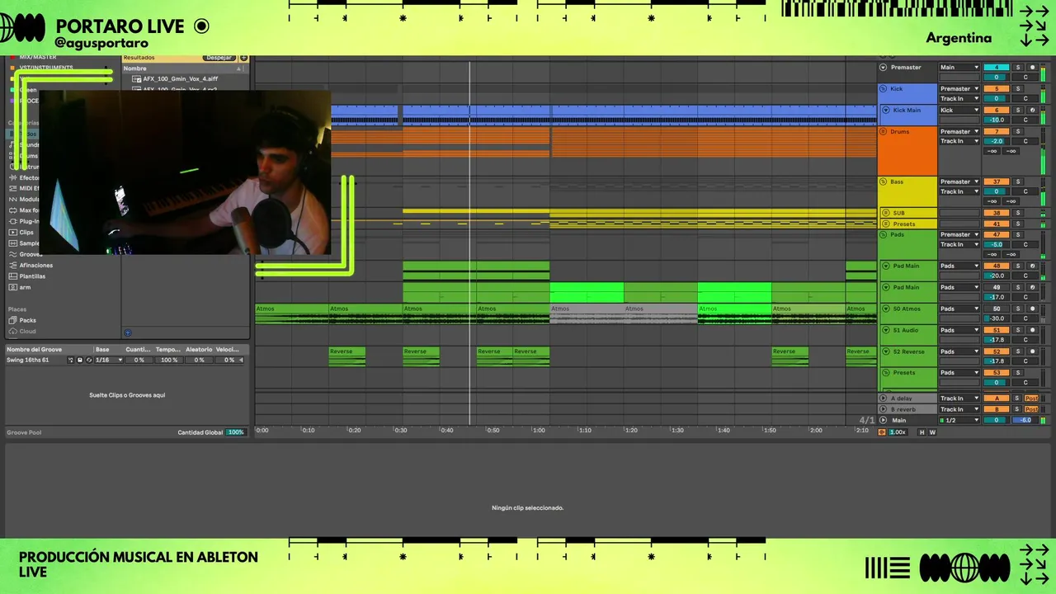Click the Premaster pan C control
Image resolution: width=1056 pixels, height=594 pixels.
(1025, 77)
